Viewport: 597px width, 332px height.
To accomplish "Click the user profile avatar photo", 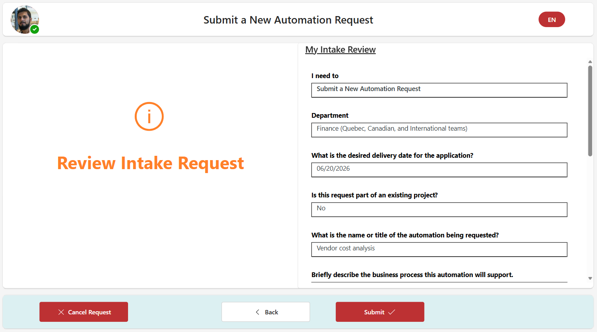I will [24, 19].
